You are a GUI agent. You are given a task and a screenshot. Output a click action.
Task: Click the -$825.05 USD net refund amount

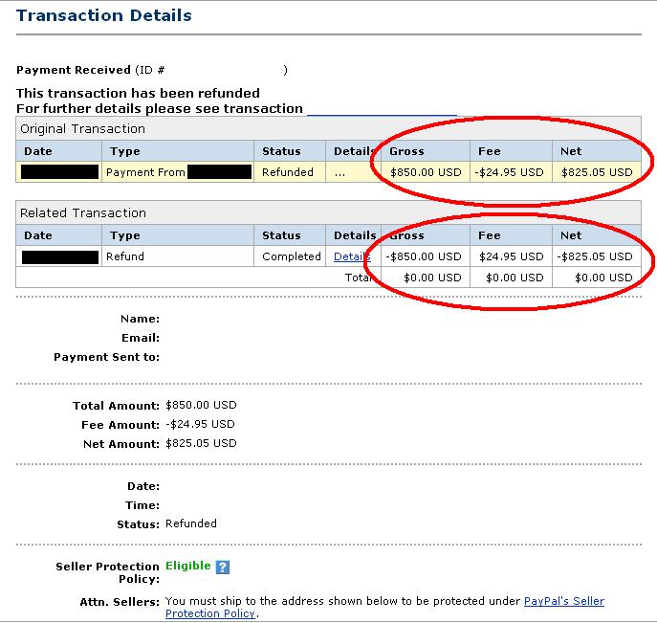[594, 256]
